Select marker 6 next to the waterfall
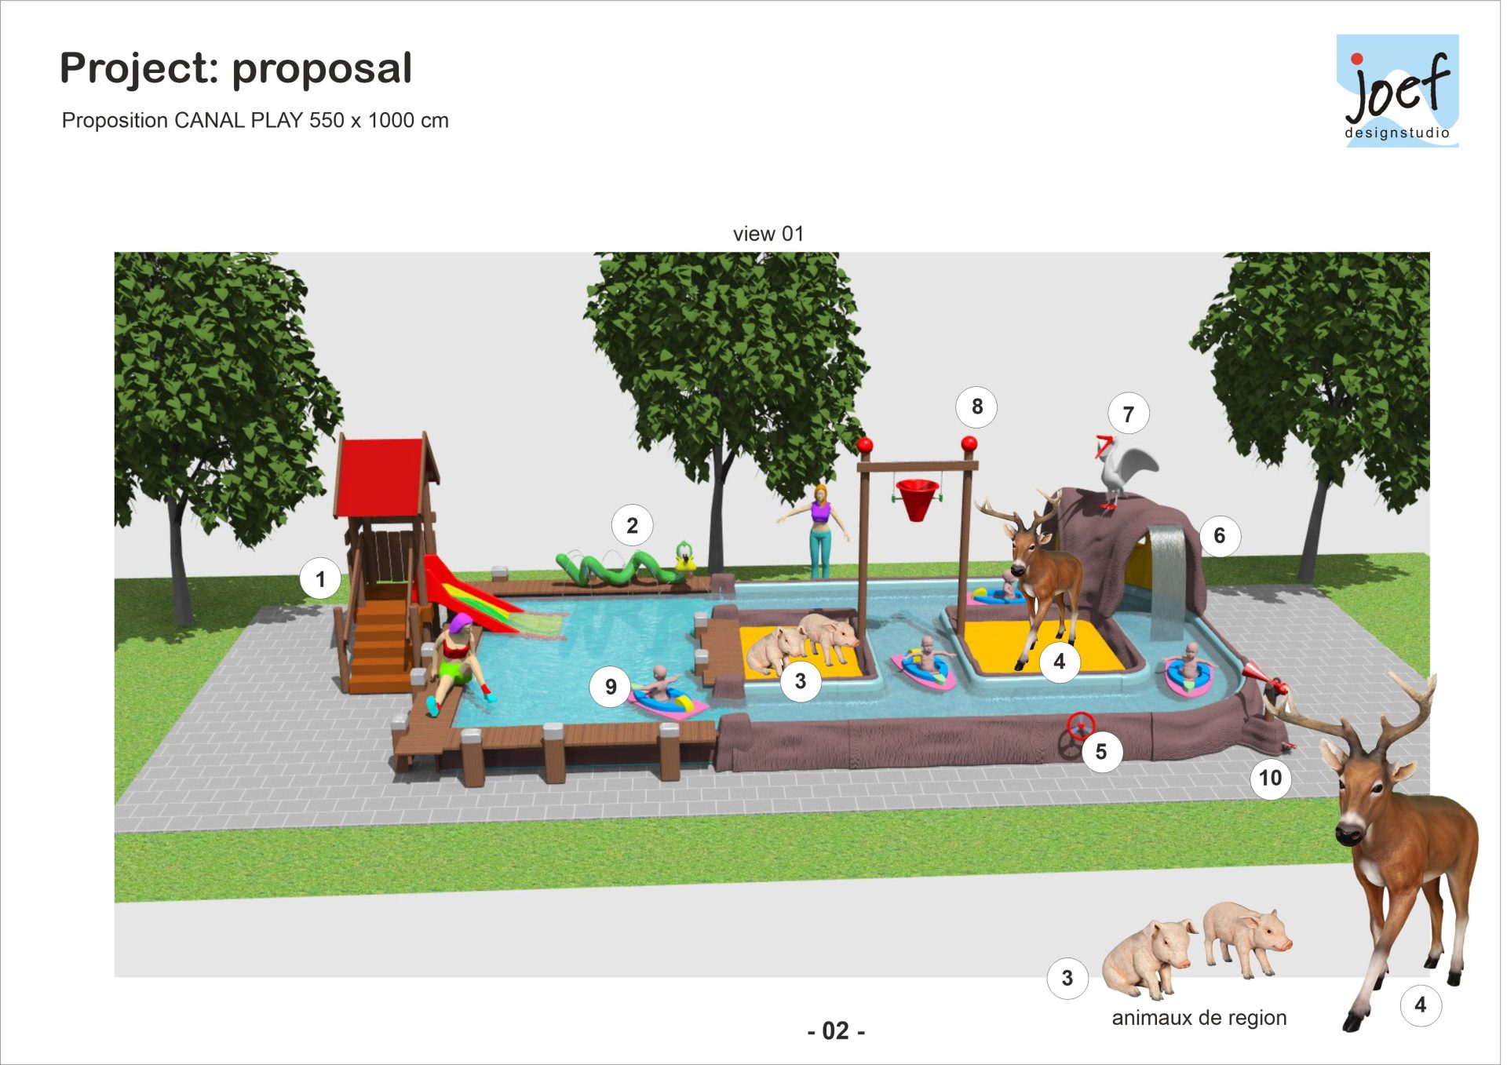Screen dimensions: 1507x1065 pyautogui.click(x=1219, y=536)
